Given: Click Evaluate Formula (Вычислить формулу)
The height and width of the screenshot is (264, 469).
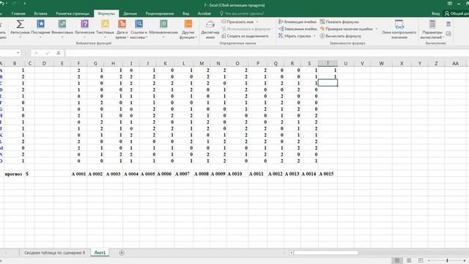Looking at the screenshot, I should pos(340,36).
